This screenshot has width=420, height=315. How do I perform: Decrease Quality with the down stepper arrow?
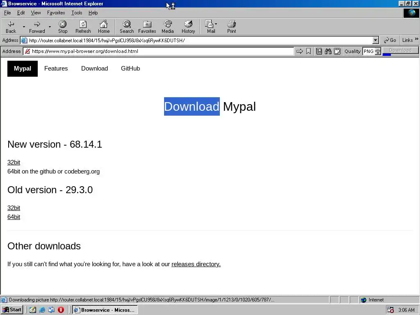click(x=378, y=53)
